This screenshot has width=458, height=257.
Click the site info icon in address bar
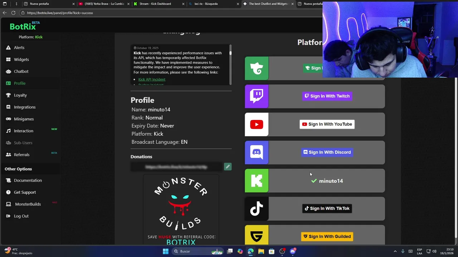(x=23, y=13)
